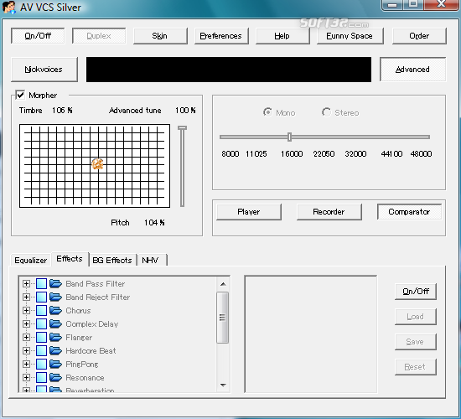
Task: Check the Band Pass Filter effect box
Action: pos(41,284)
